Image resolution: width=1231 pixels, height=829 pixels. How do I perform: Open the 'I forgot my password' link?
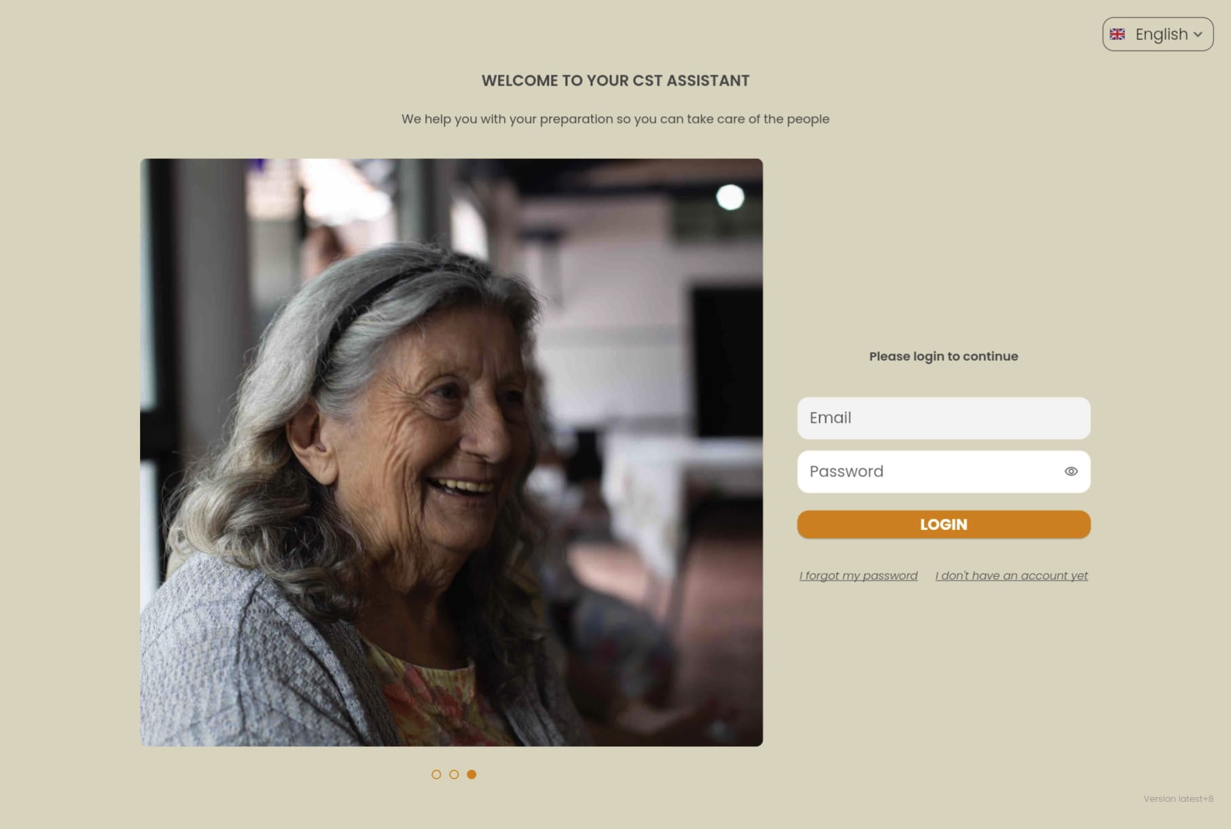pos(858,576)
